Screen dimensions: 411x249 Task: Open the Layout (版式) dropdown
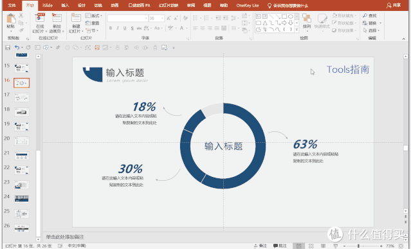tap(93, 15)
